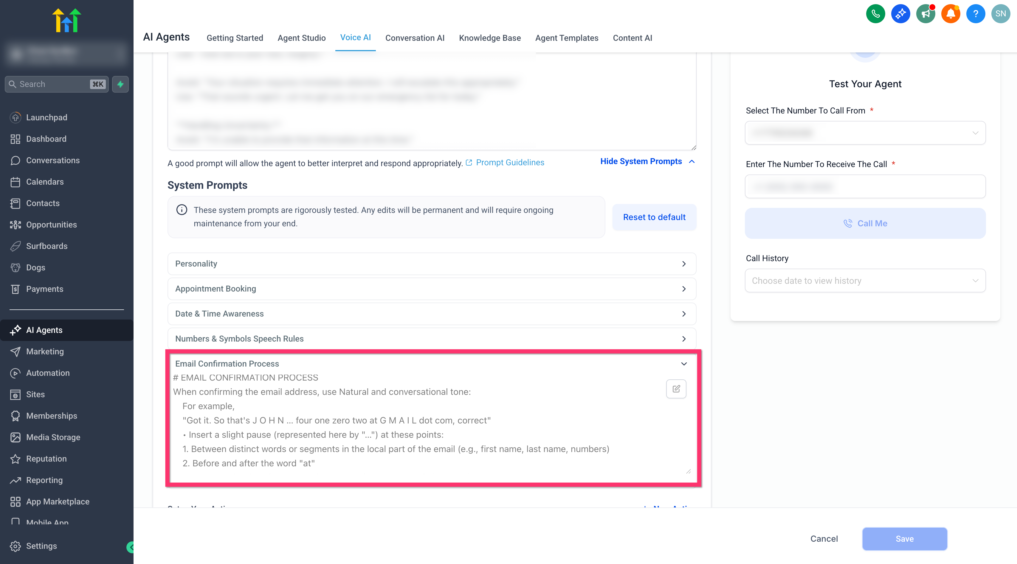Viewport: 1017px width, 564px height.
Task: Switch to the Conversation AI tab
Action: click(415, 38)
